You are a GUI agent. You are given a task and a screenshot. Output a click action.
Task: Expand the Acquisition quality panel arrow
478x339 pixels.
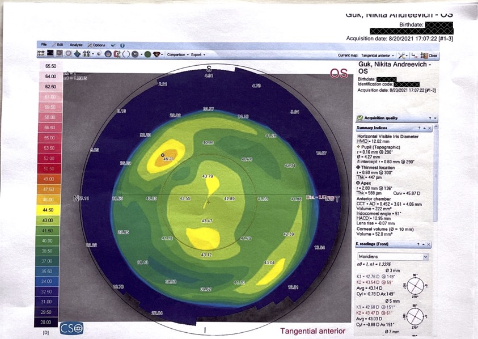(x=435, y=118)
